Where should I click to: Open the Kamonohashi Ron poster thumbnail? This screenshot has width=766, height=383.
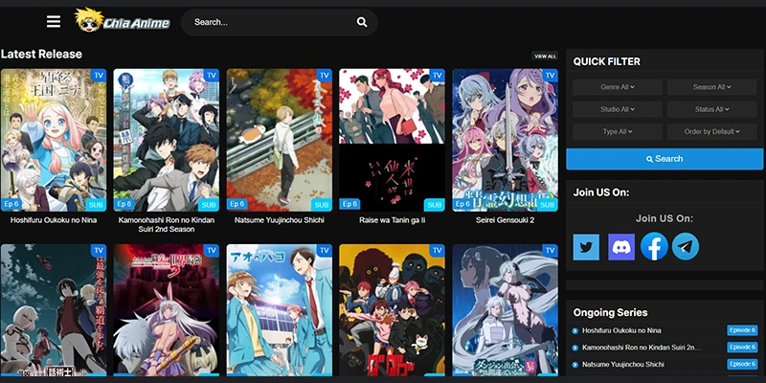pyautogui.click(x=166, y=140)
